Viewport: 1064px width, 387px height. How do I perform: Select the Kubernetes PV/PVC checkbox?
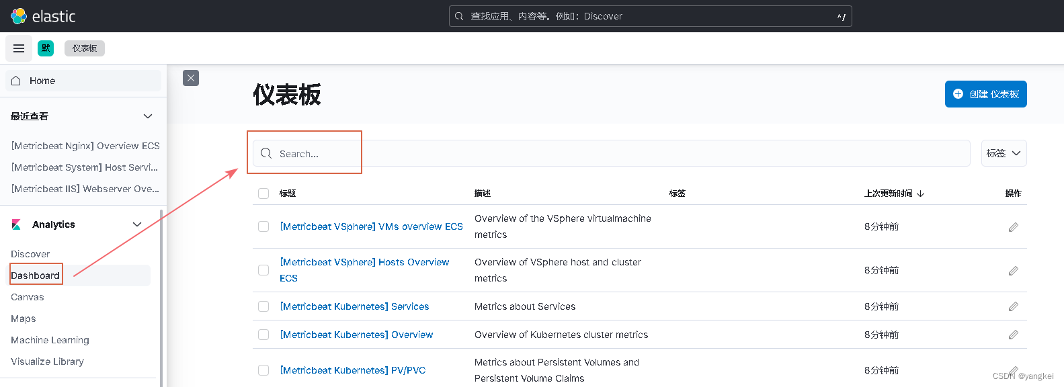[x=263, y=370]
